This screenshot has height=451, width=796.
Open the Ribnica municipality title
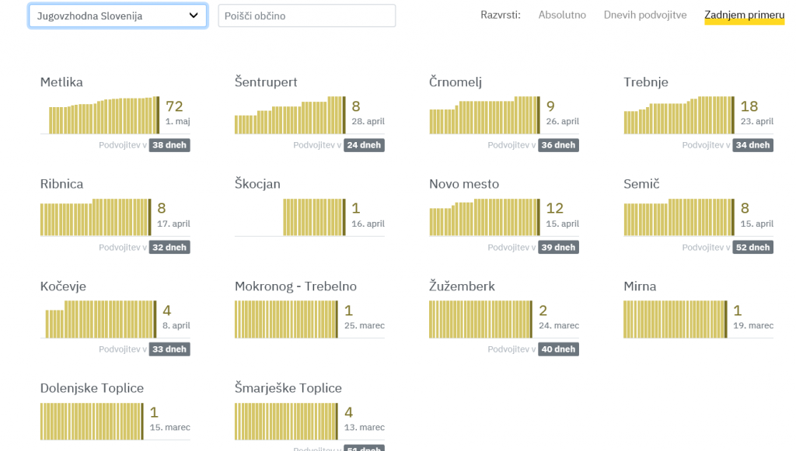click(x=61, y=184)
